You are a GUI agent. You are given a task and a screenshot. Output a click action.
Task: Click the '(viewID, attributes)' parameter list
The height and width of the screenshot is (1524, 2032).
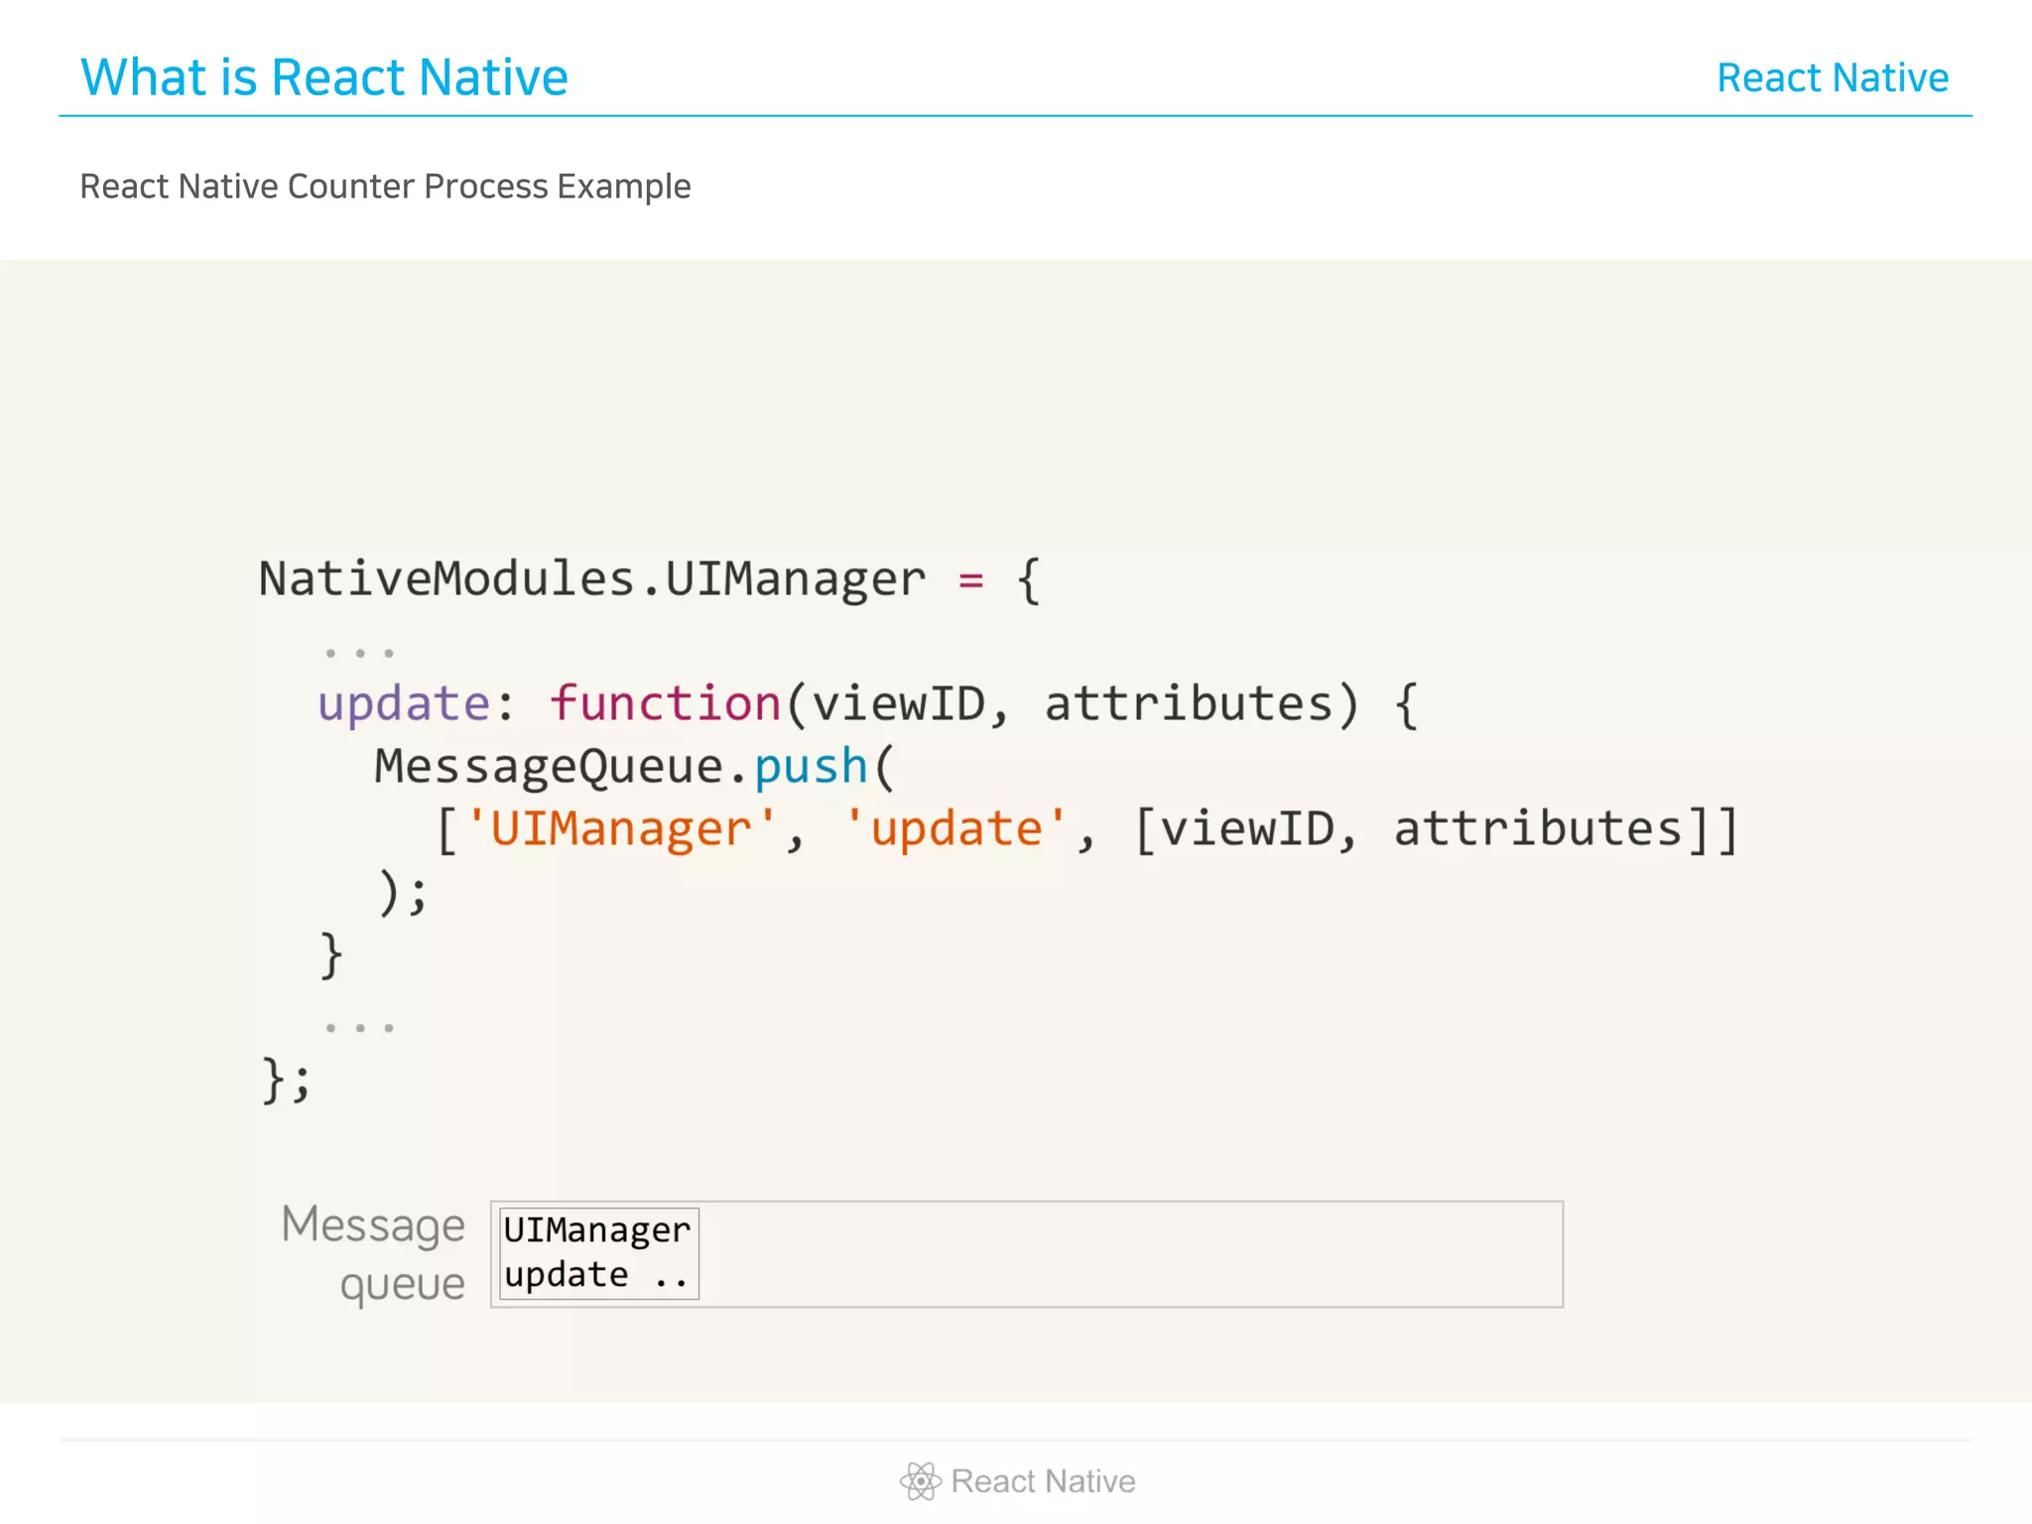(1073, 703)
